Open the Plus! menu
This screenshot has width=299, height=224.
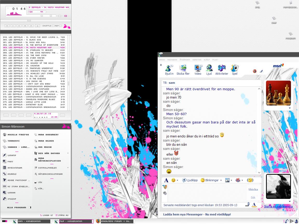pyautogui.click(x=215, y=60)
